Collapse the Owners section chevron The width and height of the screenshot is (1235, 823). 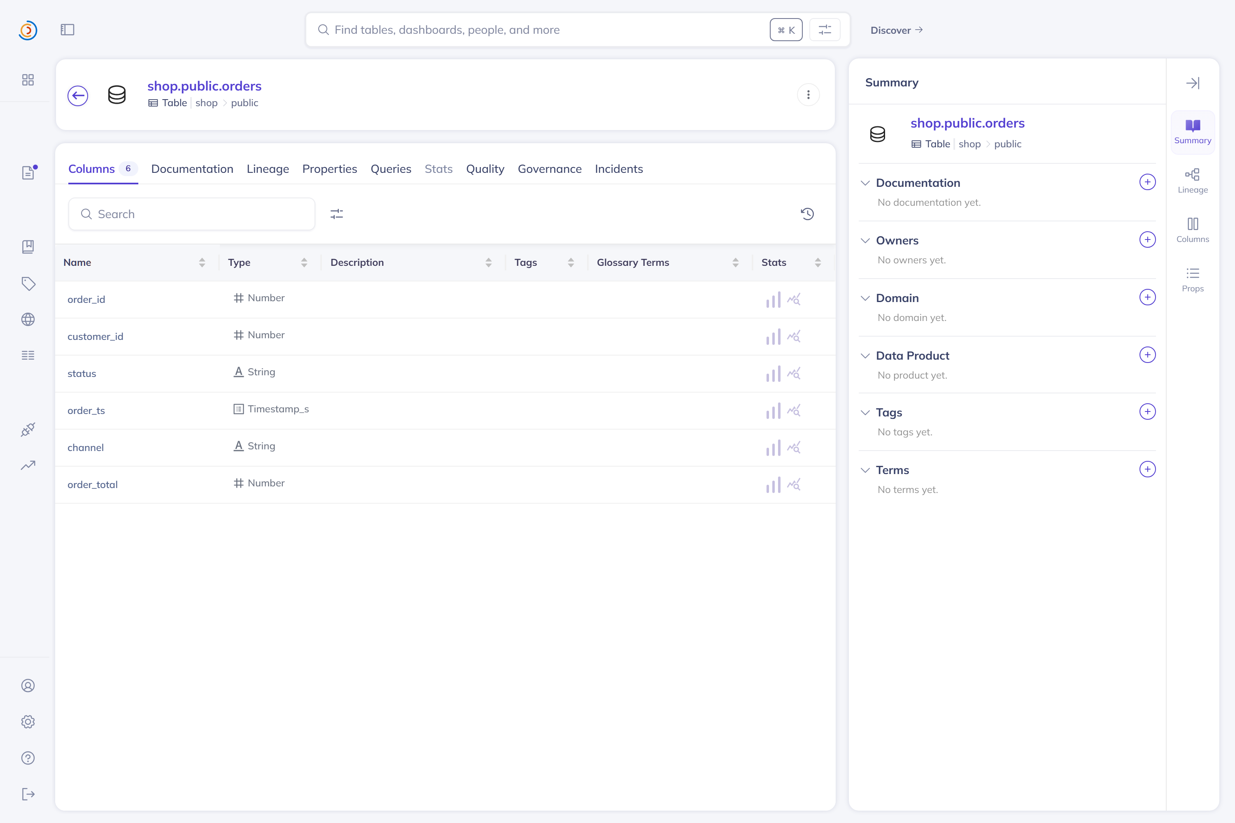[x=865, y=240]
